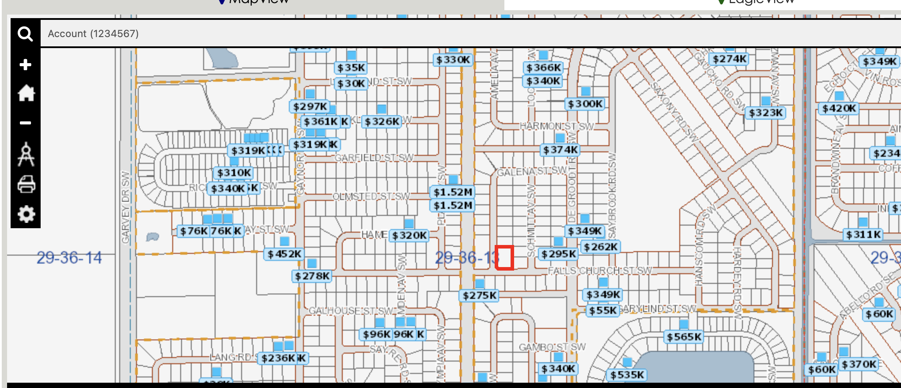Open map settings gear icon

(x=26, y=214)
